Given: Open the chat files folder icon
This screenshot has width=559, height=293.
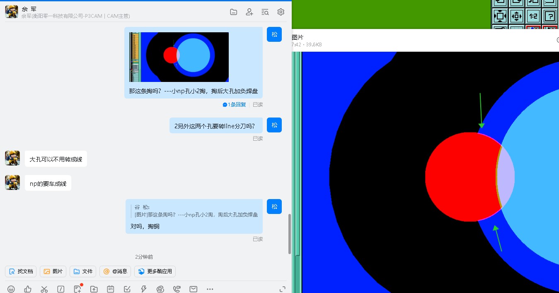Looking at the screenshot, I should pos(234,12).
